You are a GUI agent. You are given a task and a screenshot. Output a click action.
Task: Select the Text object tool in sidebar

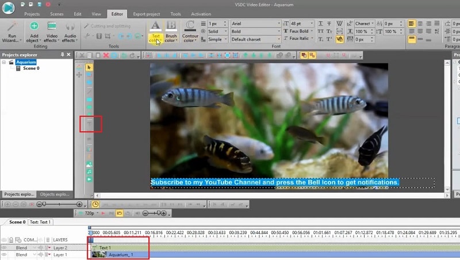pyautogui.click(x=90, y=124)
